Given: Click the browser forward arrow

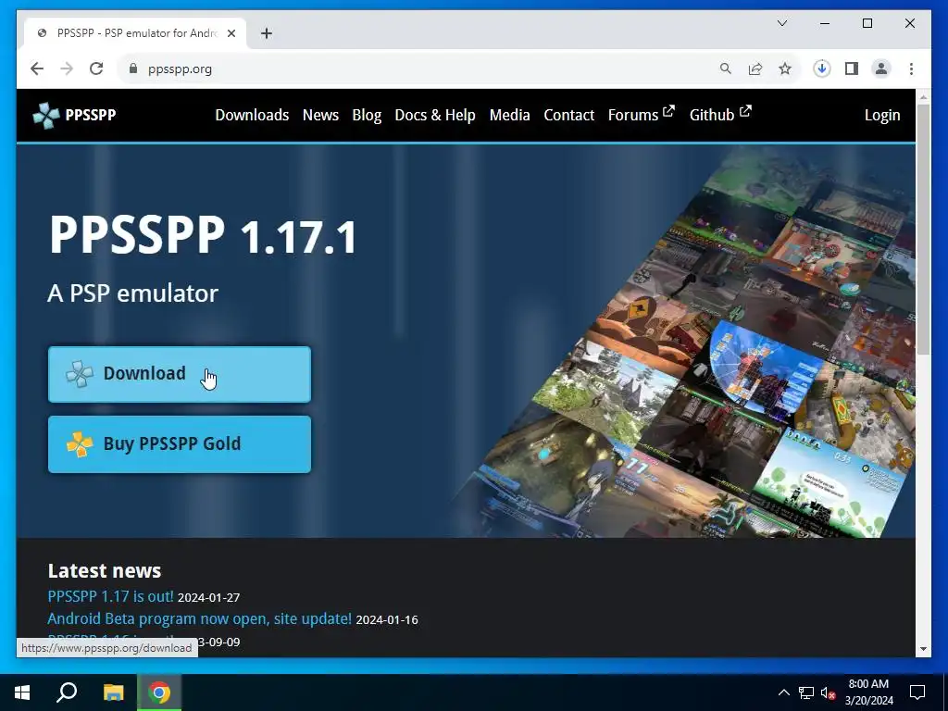Looking at the screenshot, I should coord(67,69).
